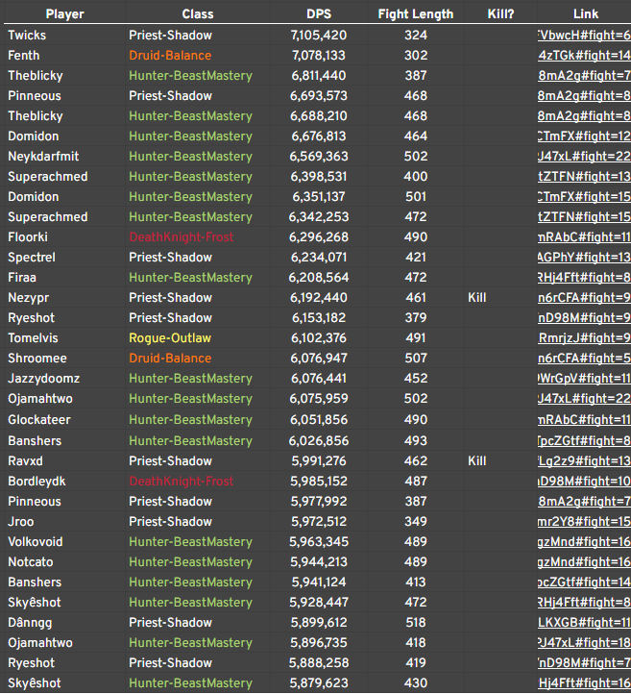Screen dimensions: 631x694
Task: Open Nezypr's n6rCFA fight link
Action: coord(584,298)
